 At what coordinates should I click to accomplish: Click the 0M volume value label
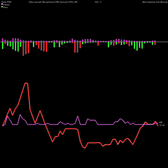pos(161,123)
